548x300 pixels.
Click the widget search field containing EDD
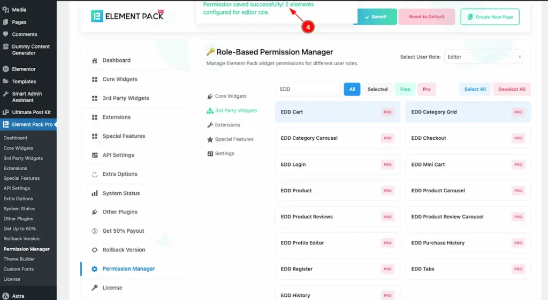pyautogui.click(x=308, y=89)
